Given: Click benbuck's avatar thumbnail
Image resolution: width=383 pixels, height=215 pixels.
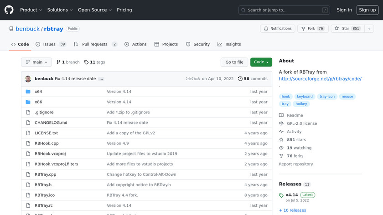Looking at the screenshot, I should (x=28, y=79).
